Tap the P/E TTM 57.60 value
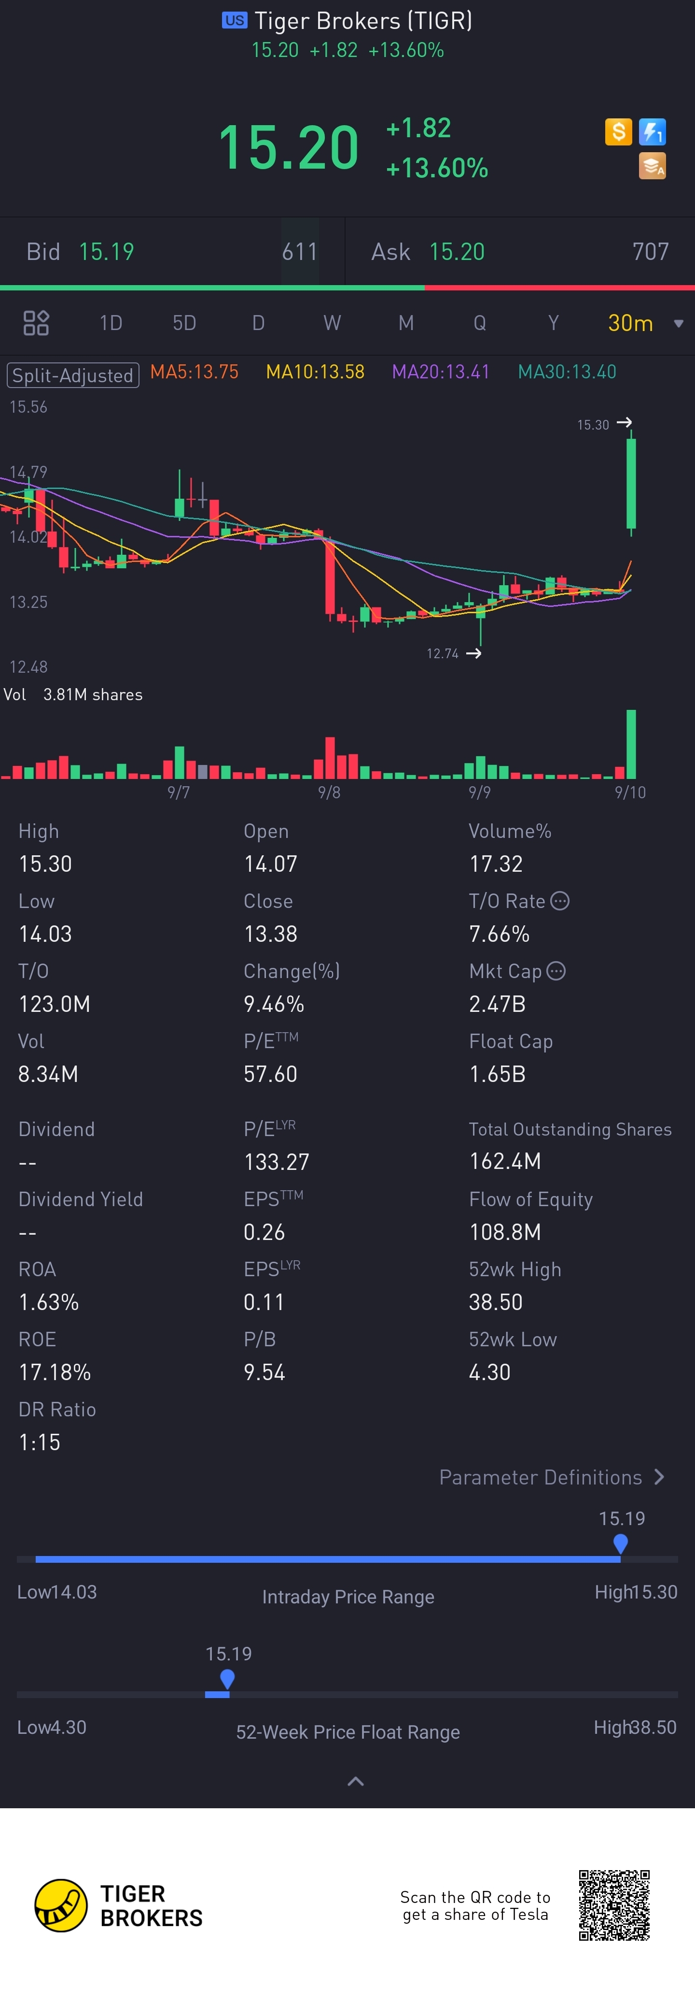 pos(270,1074)
